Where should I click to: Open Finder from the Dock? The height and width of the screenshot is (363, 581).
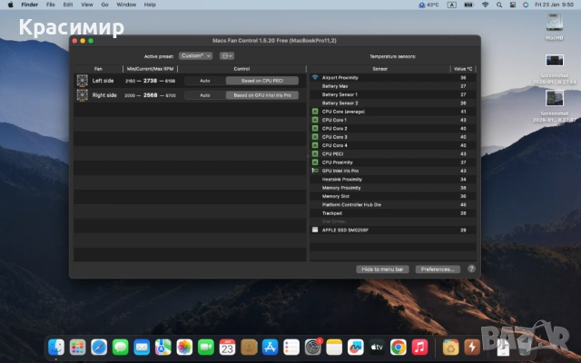pyautogui.click(x=56, y=348)
